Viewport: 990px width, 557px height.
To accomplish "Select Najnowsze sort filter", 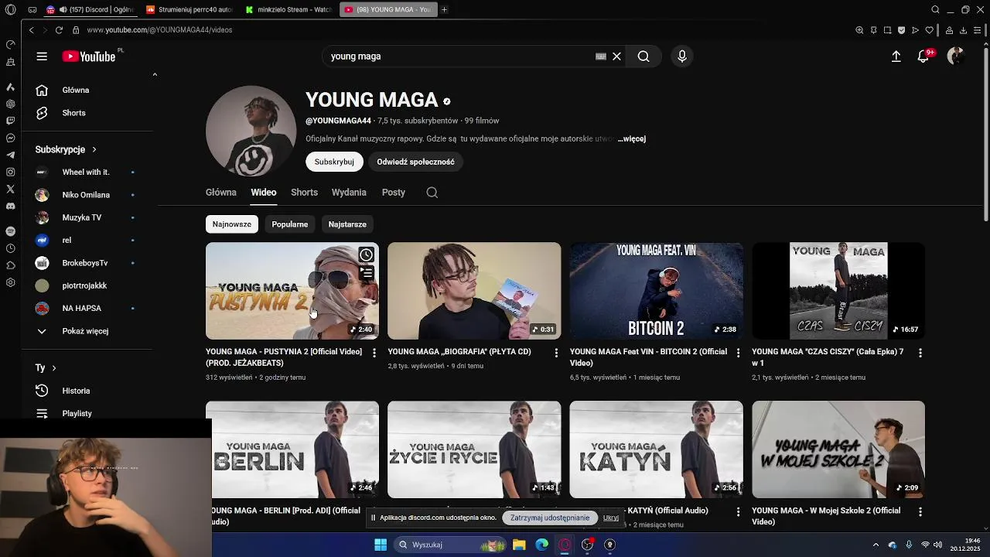I will [232, 224].
